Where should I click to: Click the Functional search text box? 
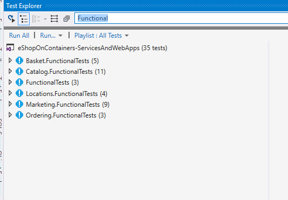point(181,18)
